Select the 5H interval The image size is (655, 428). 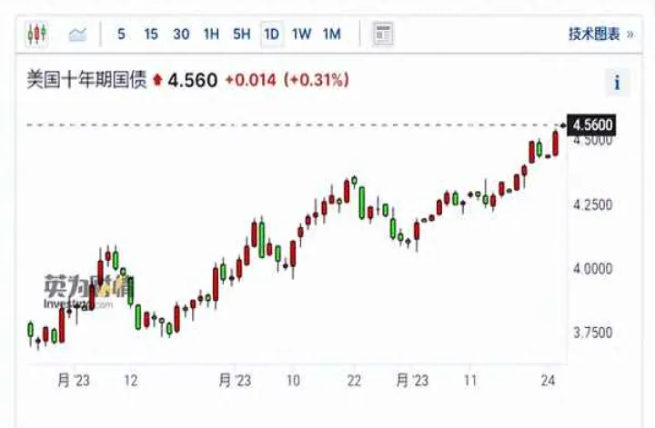(x=242, y=34)
